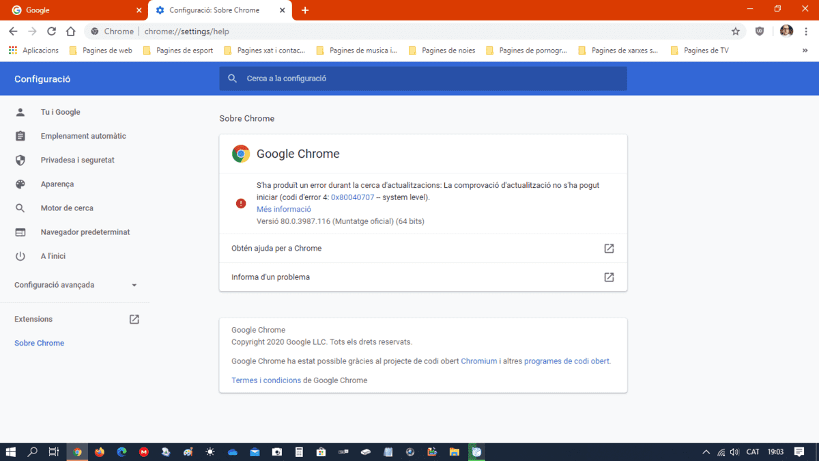This screenshot has width=819, height=461.
Task: Click the magnifier icon in settings search
Action: (x=233, y=79)
